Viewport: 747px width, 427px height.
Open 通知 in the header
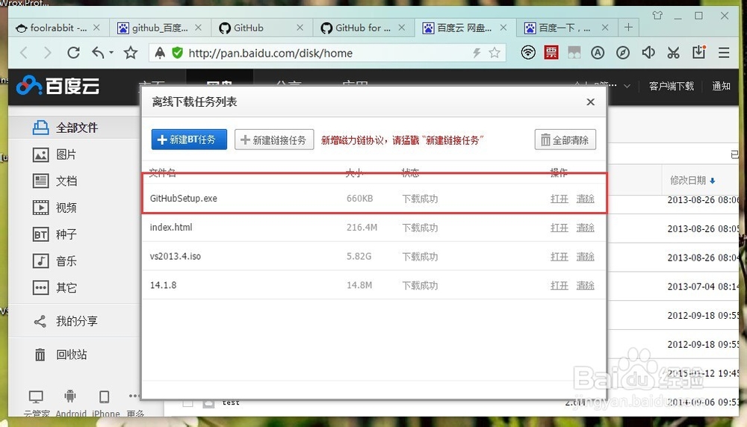pyautogui.click(x=721, y=86)
